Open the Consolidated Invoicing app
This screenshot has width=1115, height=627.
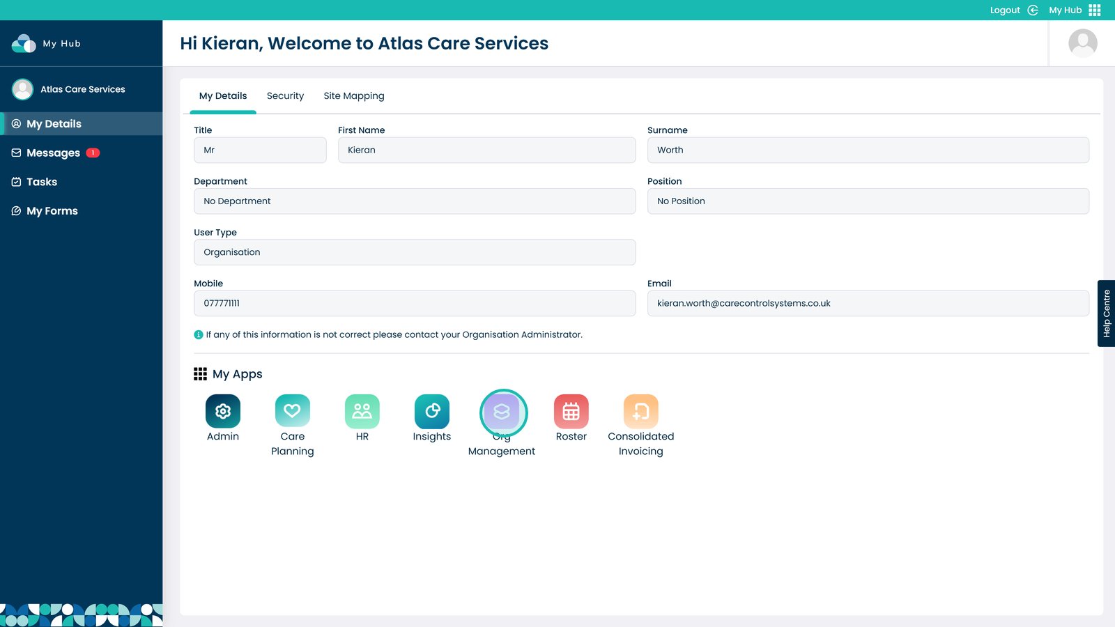point(641,412)
